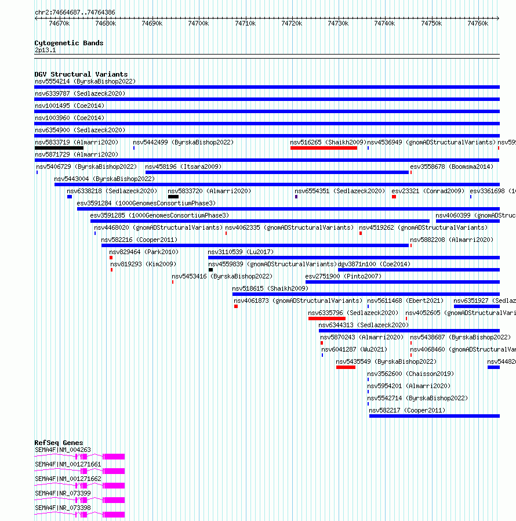Click the SEMA4F|NM_001271662 gene glyph
The width and height of the screenshot is (516, 521).
click(x=79, y=486)
